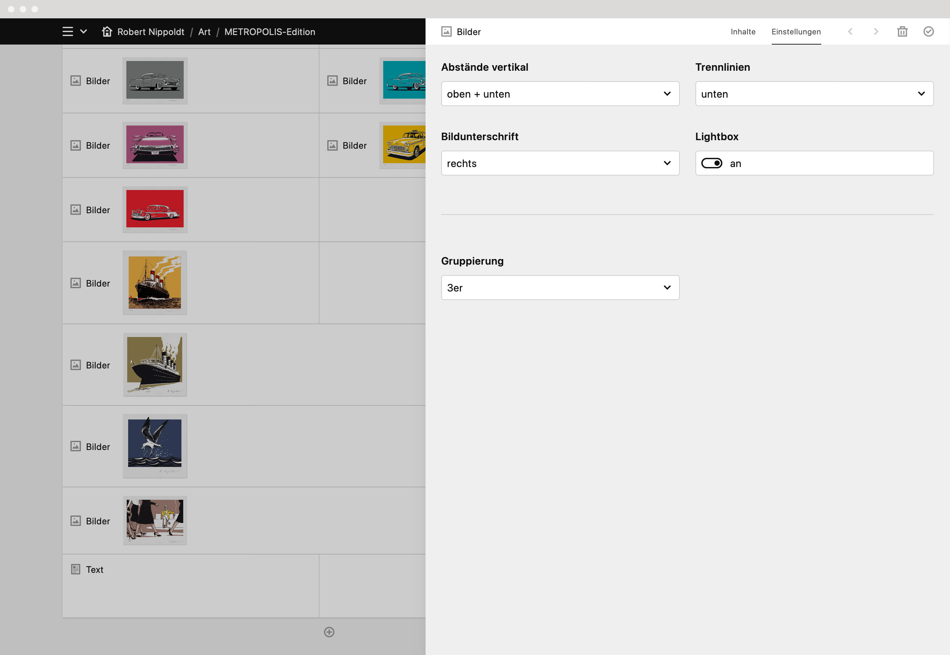950x655 pixels.
Task: Expand the chevron next to the hamburger menu
Action: click(x=83, y=31)
